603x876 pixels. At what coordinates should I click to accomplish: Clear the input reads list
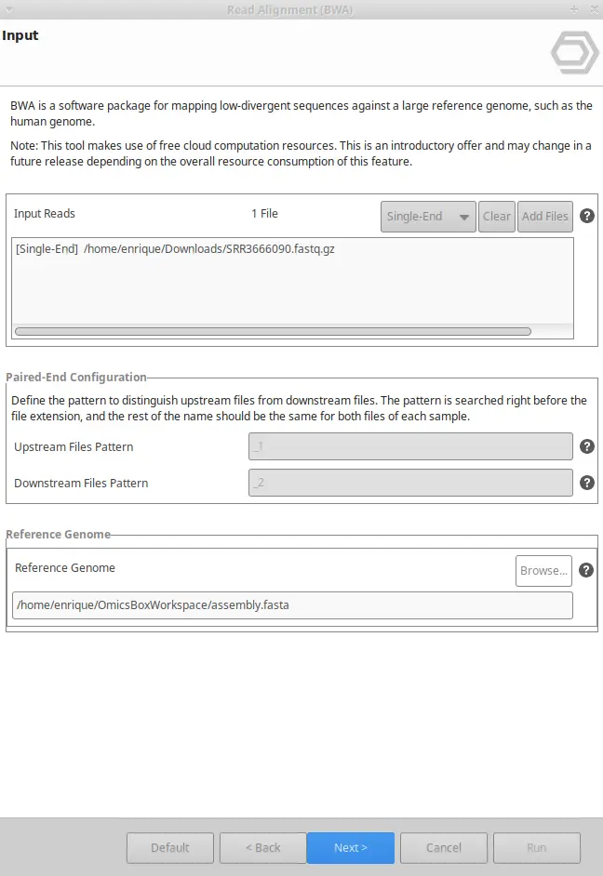point(497,216)
